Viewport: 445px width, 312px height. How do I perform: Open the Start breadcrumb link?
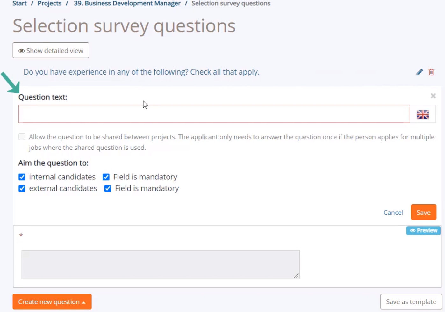click(x=19, y=4)
